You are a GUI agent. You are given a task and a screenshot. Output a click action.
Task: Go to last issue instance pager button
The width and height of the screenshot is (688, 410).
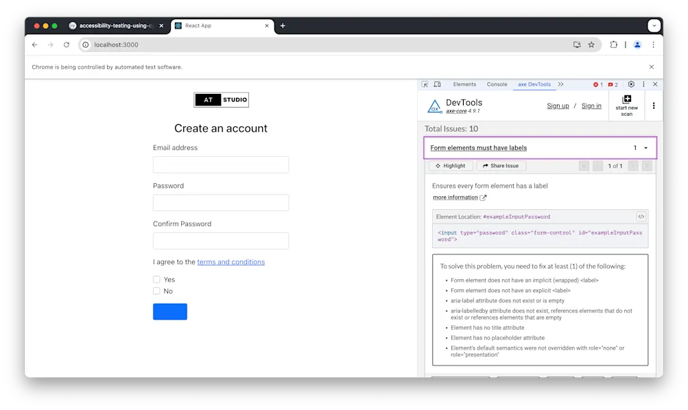coord(647,166)
